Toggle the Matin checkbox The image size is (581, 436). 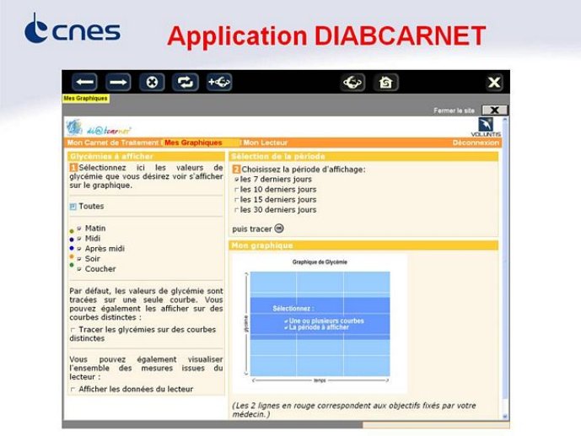pyautogui.click(x=79, y=229)
